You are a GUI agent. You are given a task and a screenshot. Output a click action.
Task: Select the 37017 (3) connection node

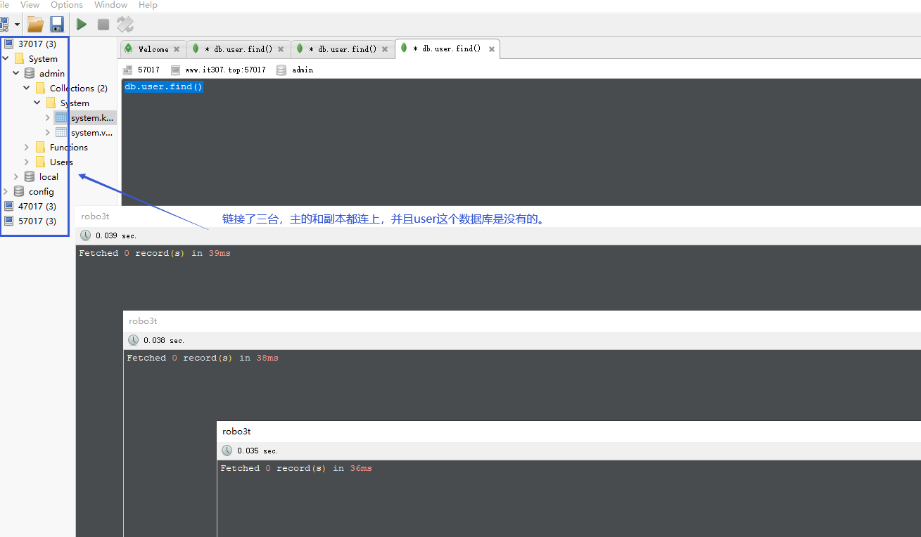tap(37, 44)
